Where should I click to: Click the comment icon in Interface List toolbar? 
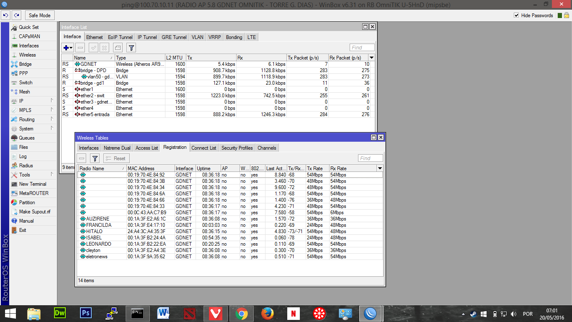coord(118,48)
